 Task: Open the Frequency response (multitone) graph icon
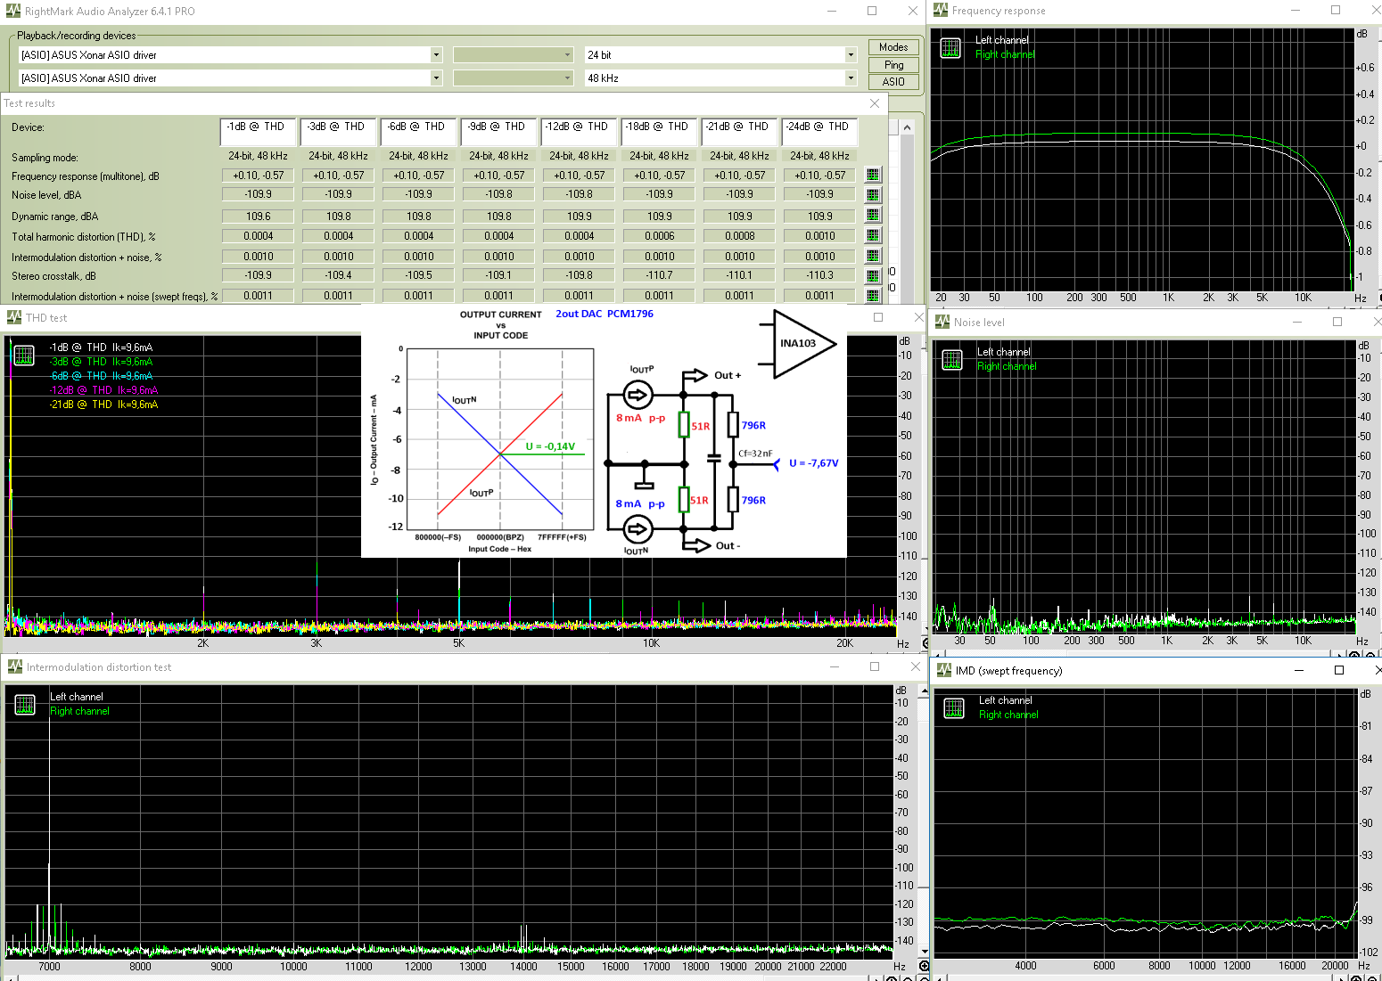point(873,176)
